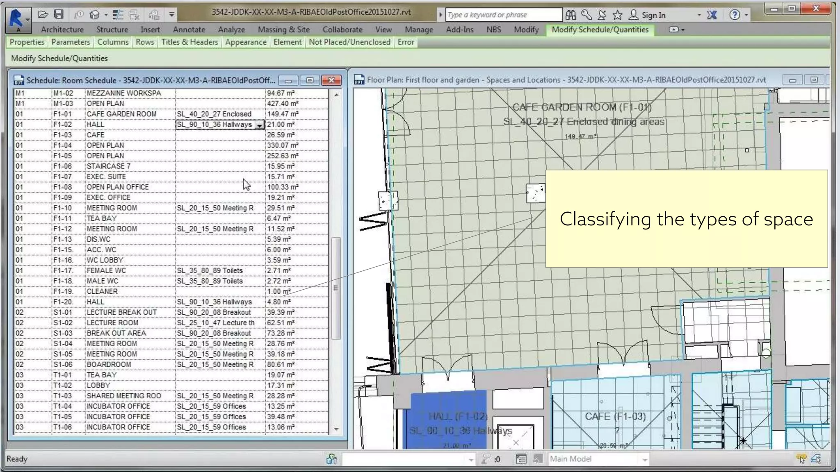
Task: Expand the Sign In dropdown arrow
Action: point(699,15)
